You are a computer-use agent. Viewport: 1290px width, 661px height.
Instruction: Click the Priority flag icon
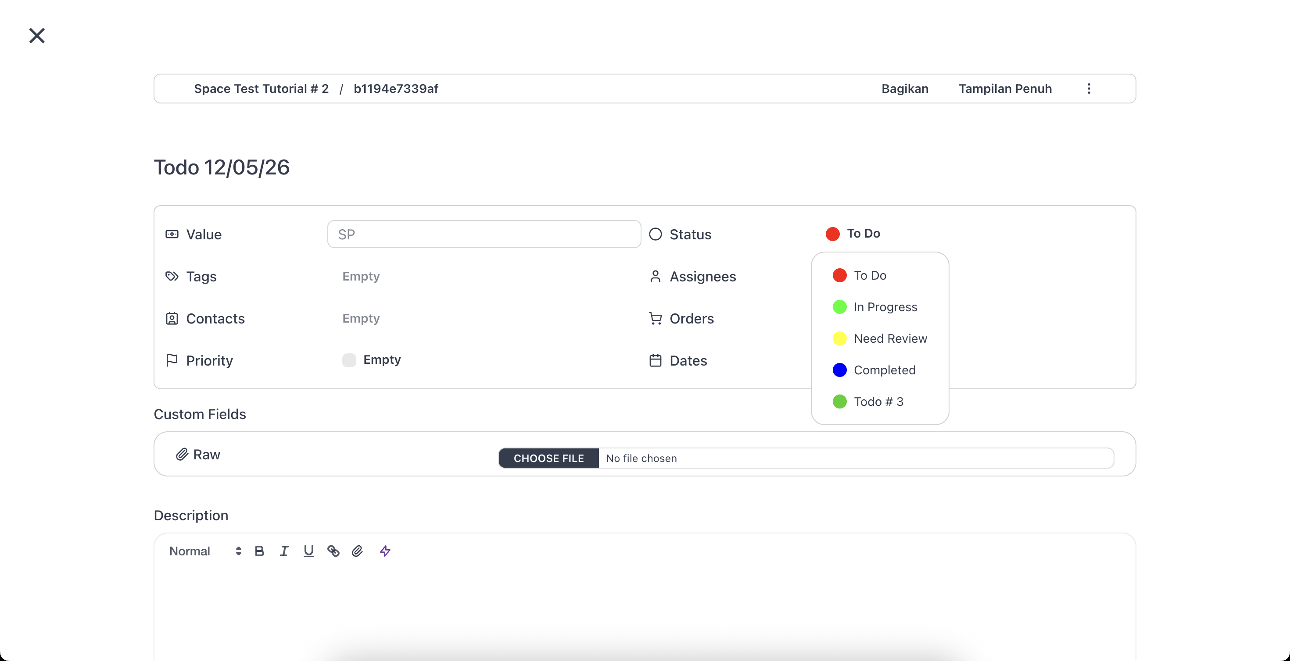click(172, 360)
